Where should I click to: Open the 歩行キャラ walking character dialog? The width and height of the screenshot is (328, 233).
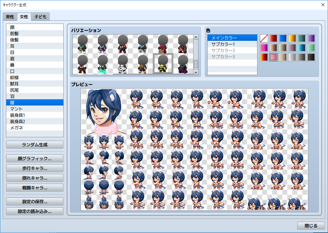(34, 168)
